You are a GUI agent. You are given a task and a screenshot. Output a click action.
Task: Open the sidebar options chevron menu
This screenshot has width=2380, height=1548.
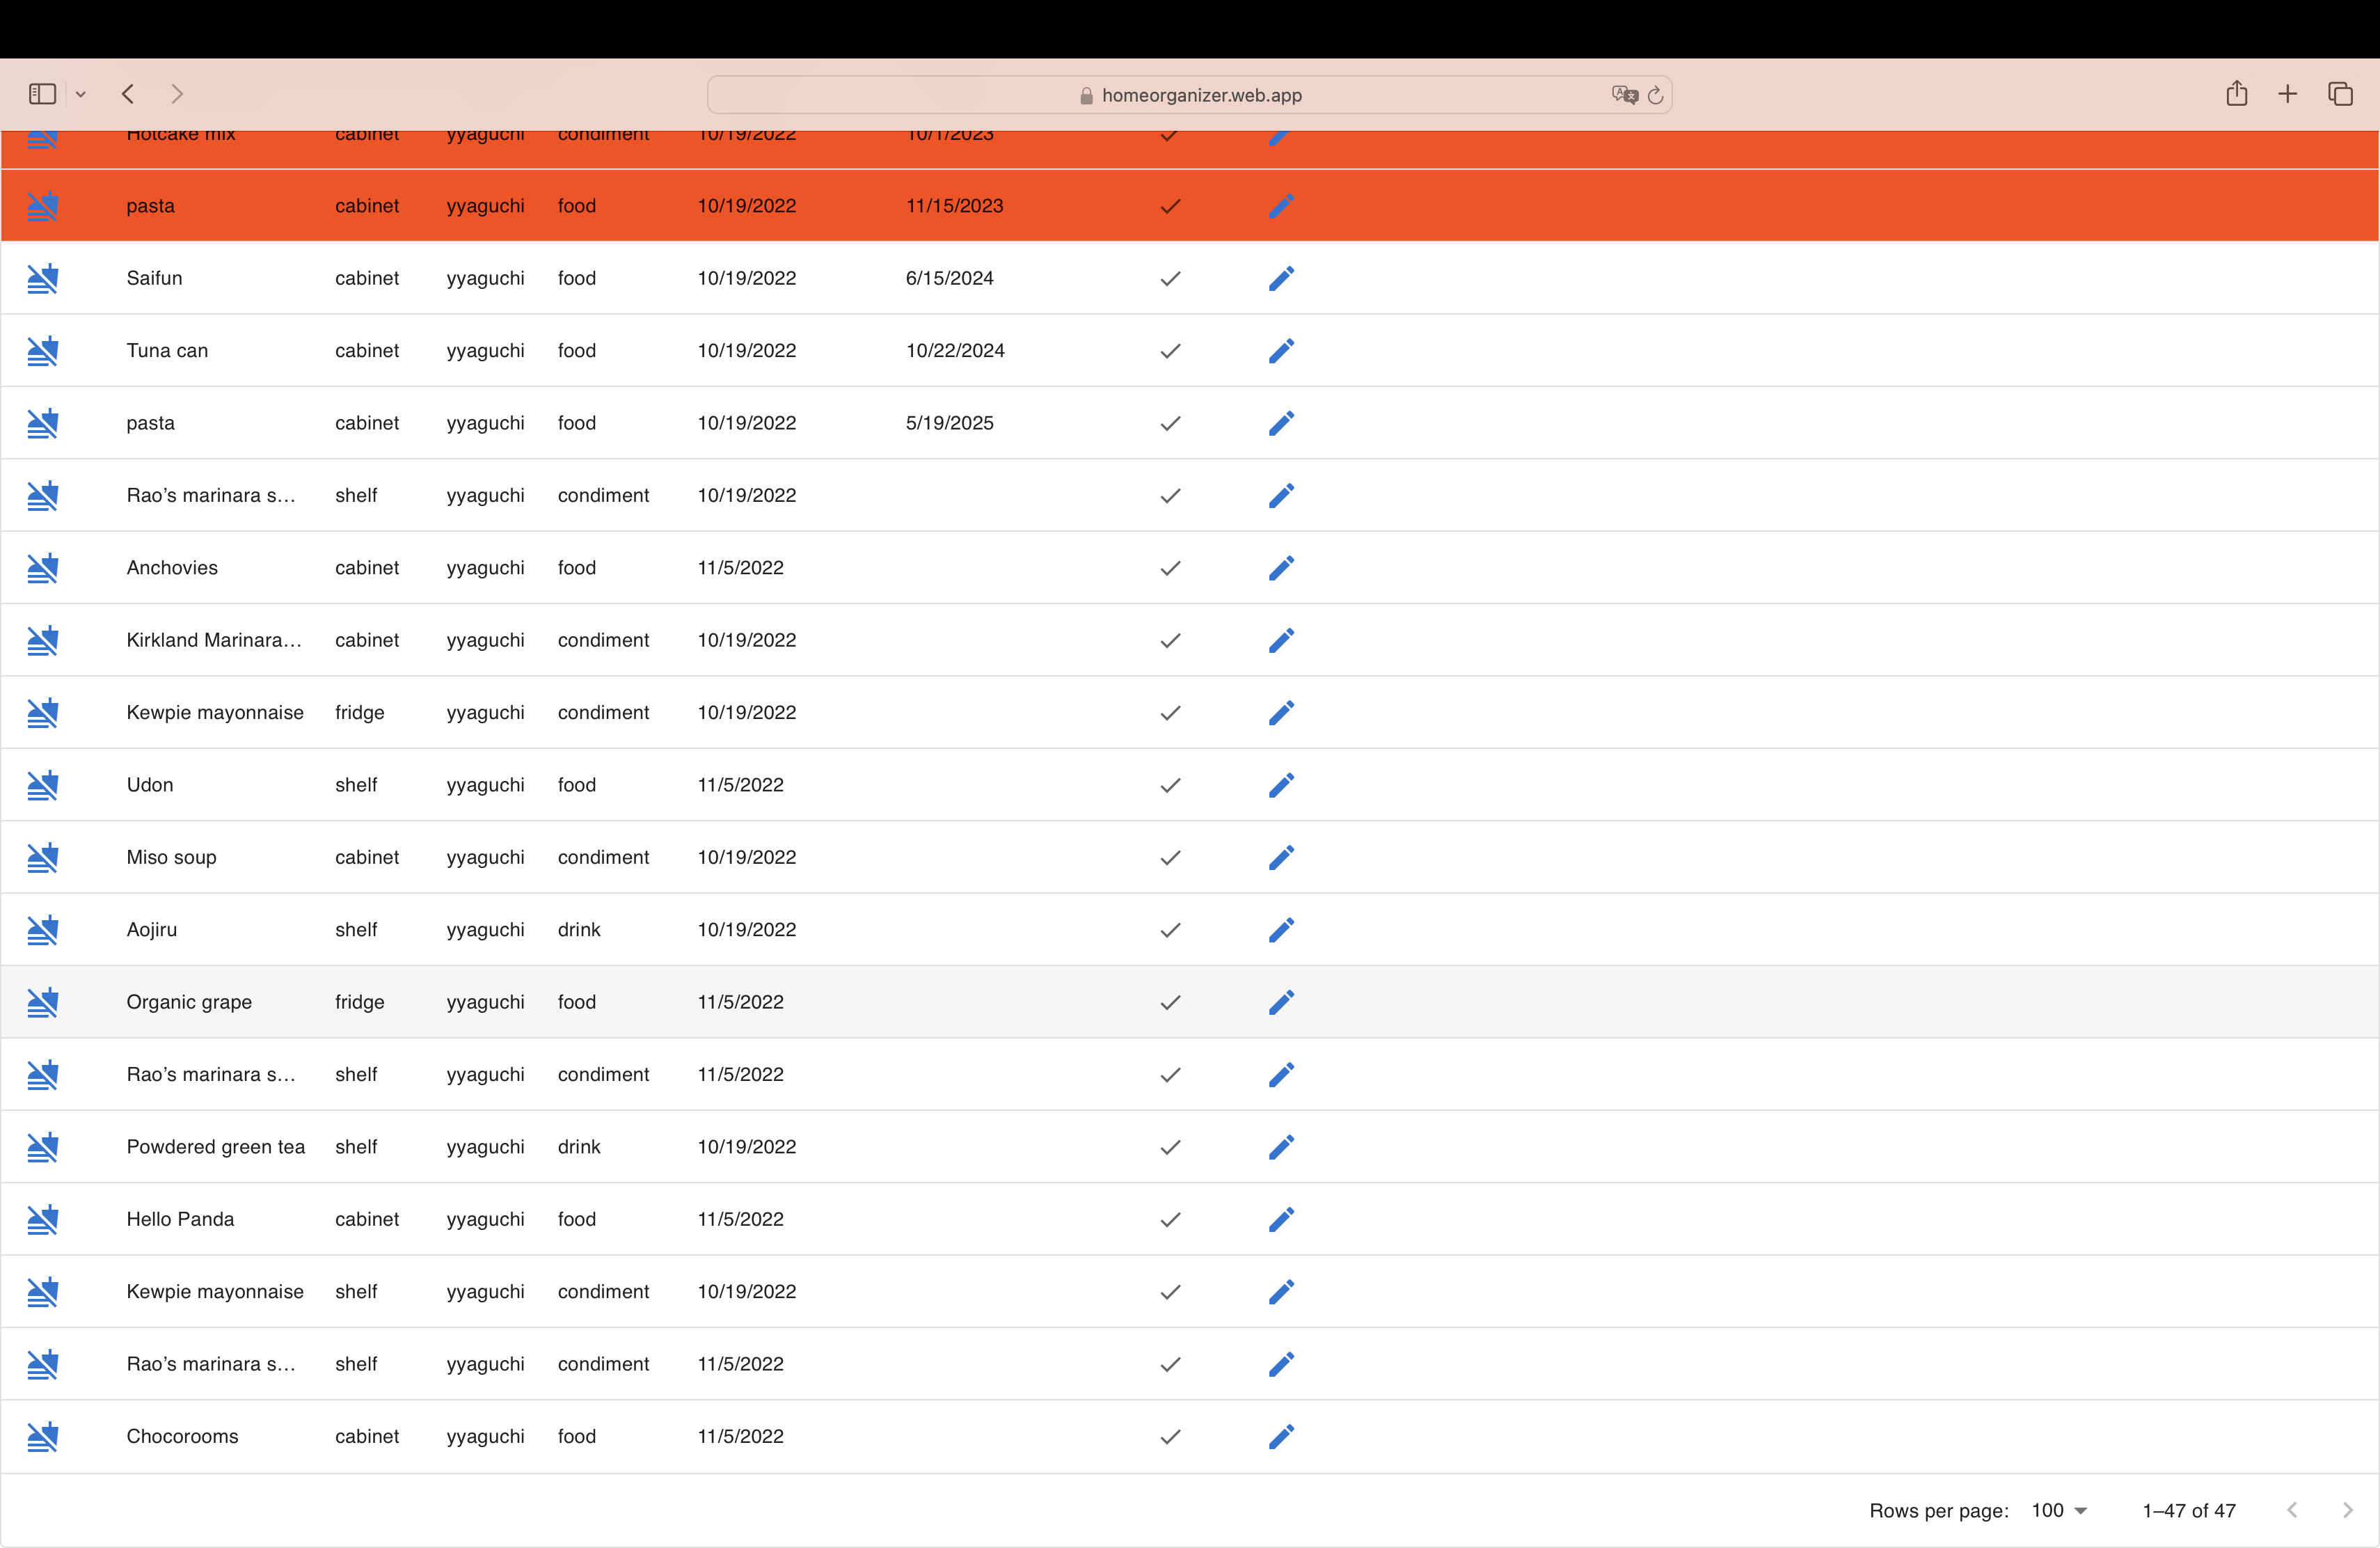[x=81, y=94]
